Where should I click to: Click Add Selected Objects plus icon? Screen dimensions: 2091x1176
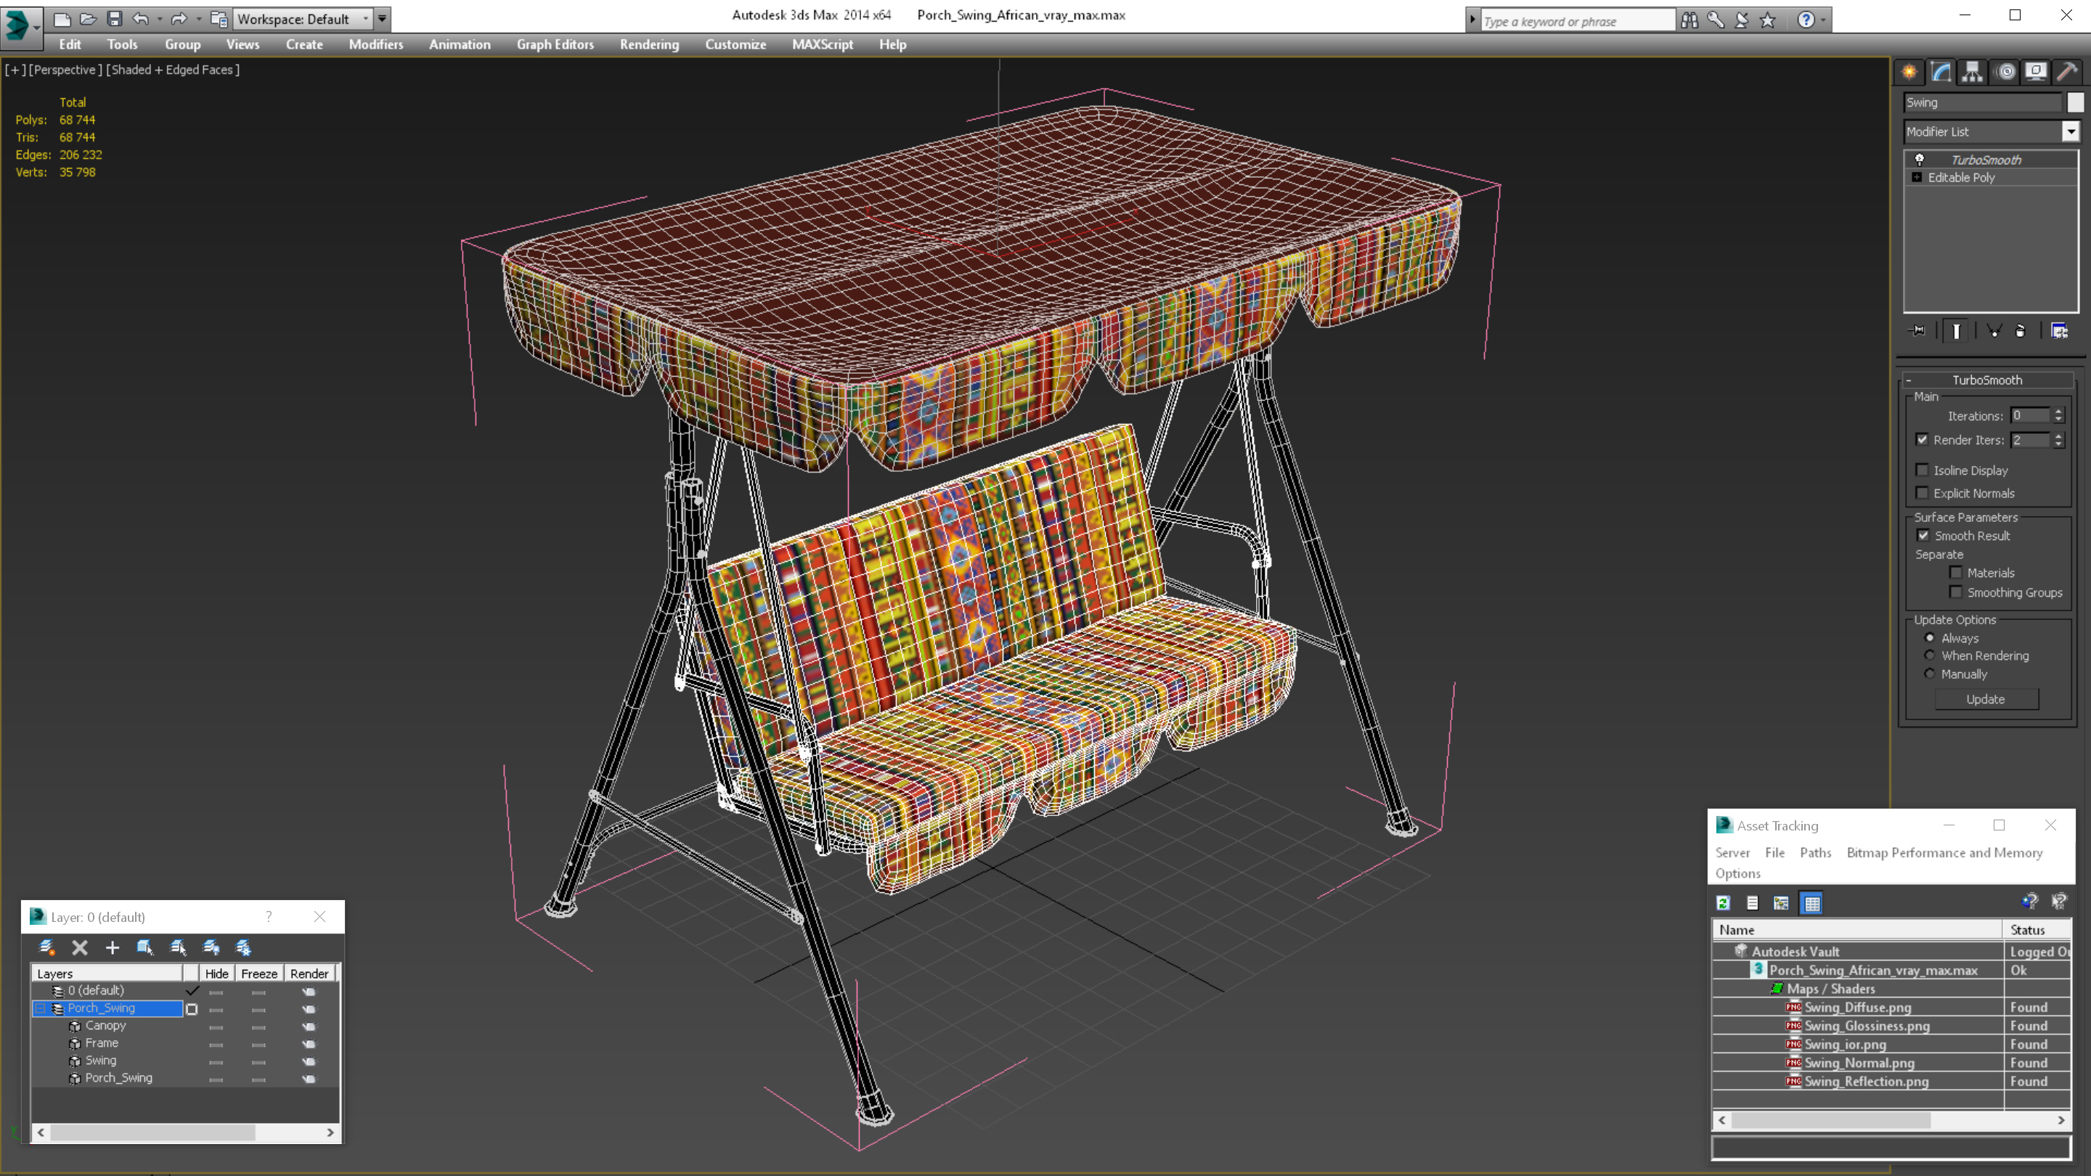[x=112, y=947]
